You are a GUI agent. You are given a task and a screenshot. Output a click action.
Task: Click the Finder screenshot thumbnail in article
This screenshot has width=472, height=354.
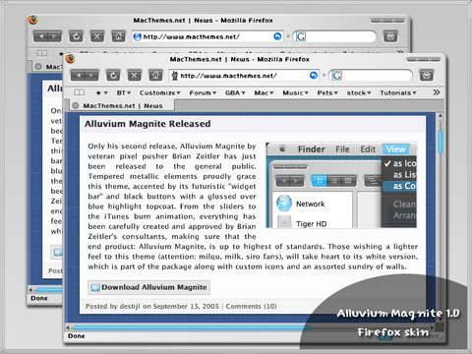341,185
